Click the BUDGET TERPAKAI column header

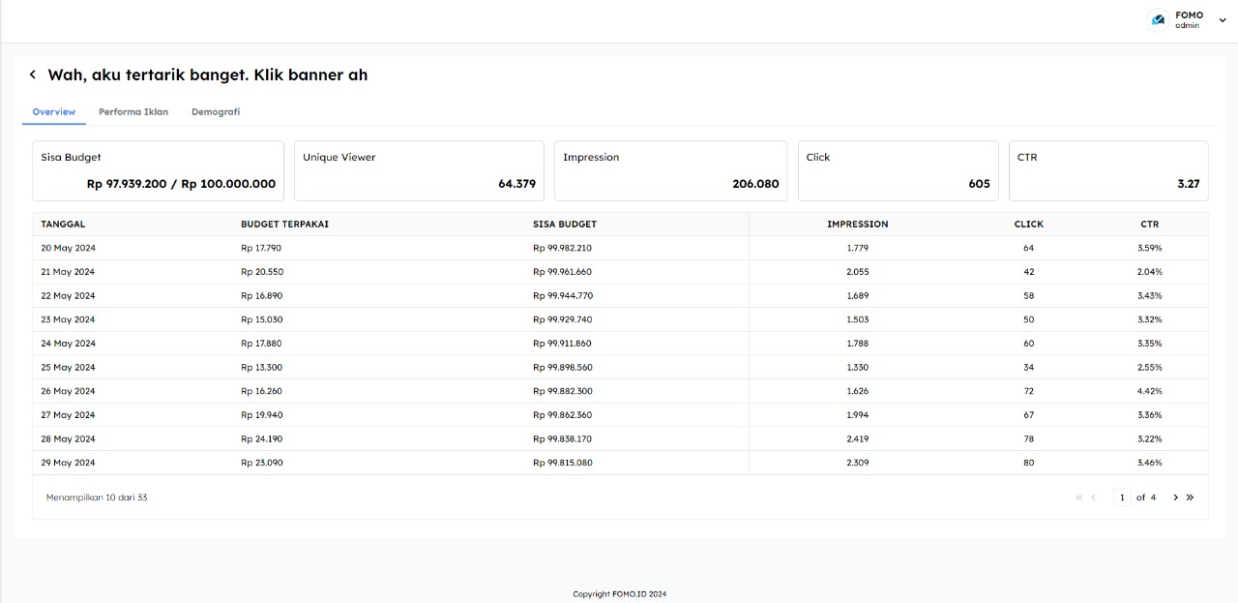(284, 225)
